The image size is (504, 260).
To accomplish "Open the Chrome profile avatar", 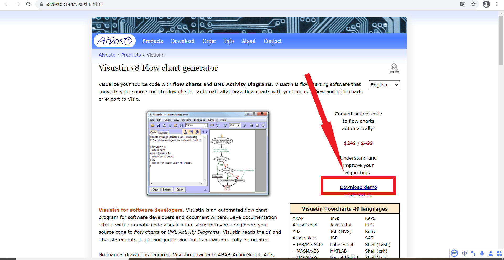I will (x=486, y=4).
